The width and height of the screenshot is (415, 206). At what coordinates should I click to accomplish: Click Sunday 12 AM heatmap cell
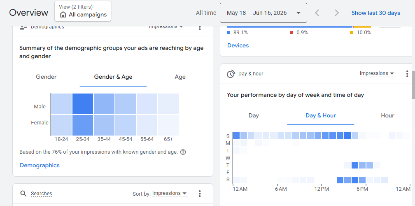point(236,136)
